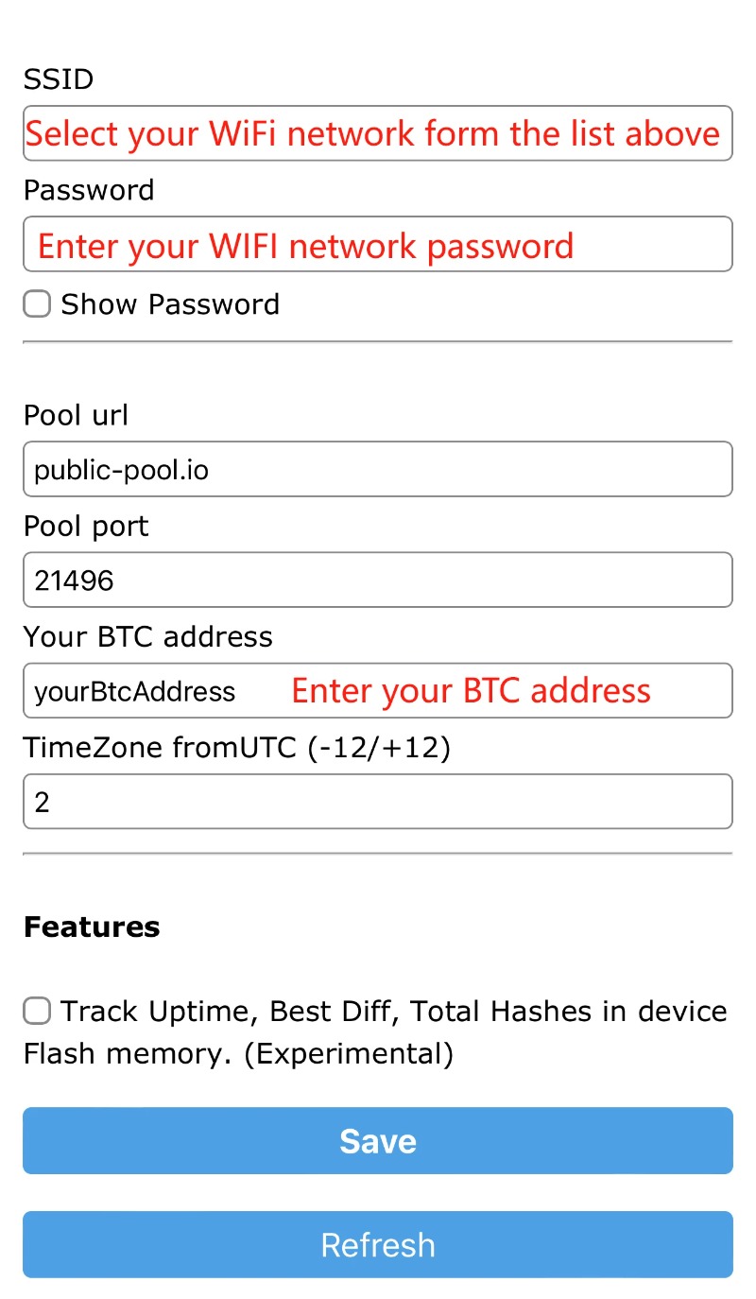Click where it says Enter your BTC address
The width and height of the screenshot is (756, 1299).
click(x=470, y=690)
